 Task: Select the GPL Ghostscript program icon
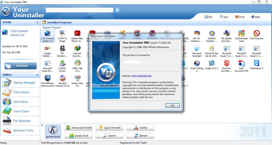tap(62, 51)
